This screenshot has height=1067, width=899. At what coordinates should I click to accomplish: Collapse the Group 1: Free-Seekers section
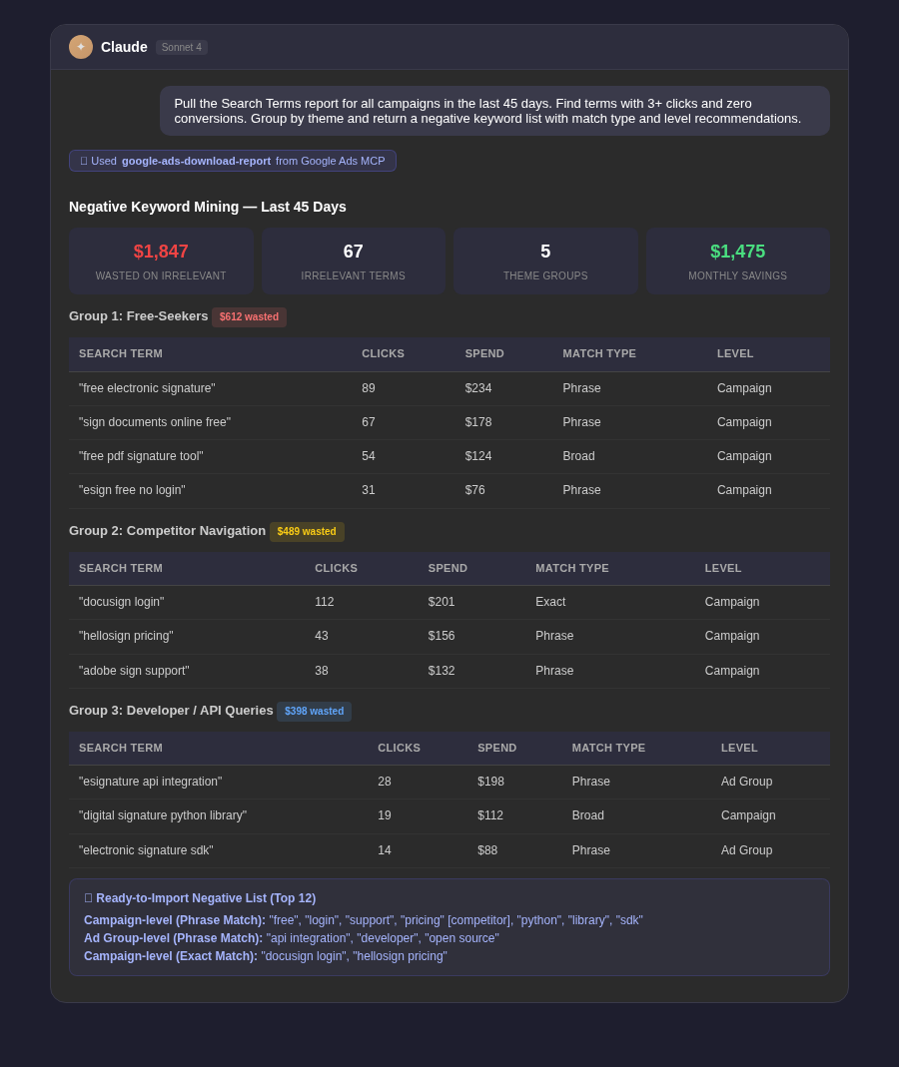(x=138, y=315)
